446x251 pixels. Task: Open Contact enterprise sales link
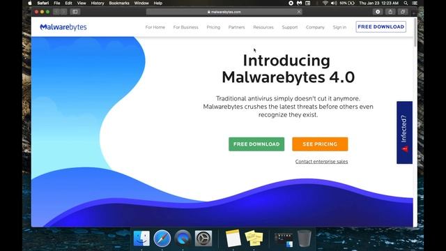coord(321,161)
